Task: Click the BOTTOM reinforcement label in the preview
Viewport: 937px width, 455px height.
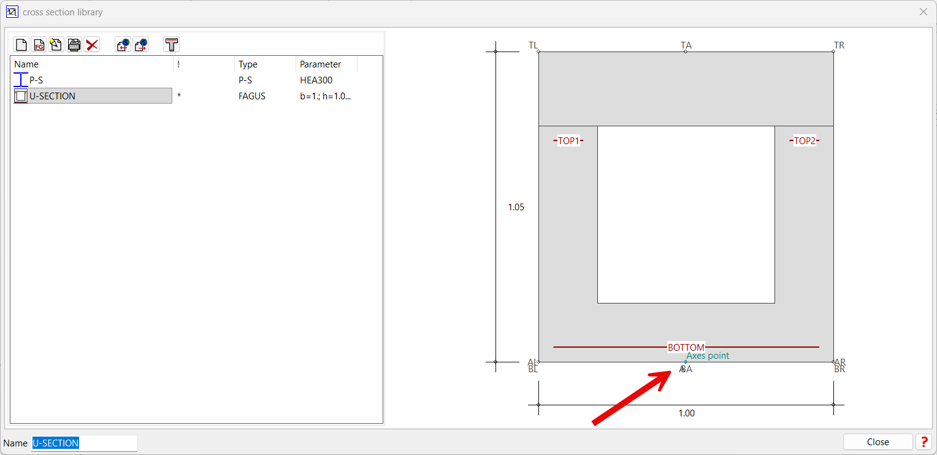Action: pyautogui.click(x=686, y=347)
